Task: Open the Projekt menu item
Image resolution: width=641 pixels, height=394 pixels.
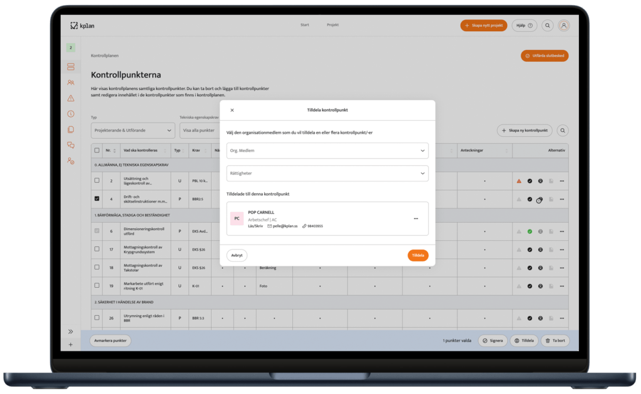Action: pos(332,25)
